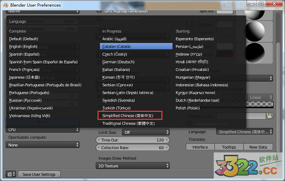Toggle Tooltips translation button
Screen dimensions: 285x181
pos(229,147)
